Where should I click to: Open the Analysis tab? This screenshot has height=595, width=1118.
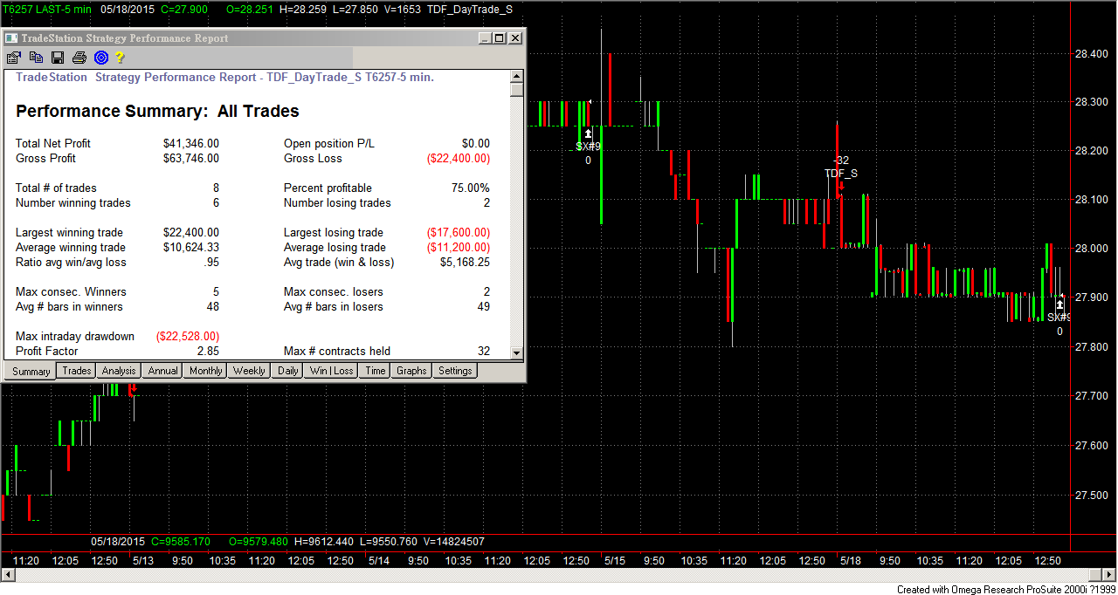[x=119, y=371]
